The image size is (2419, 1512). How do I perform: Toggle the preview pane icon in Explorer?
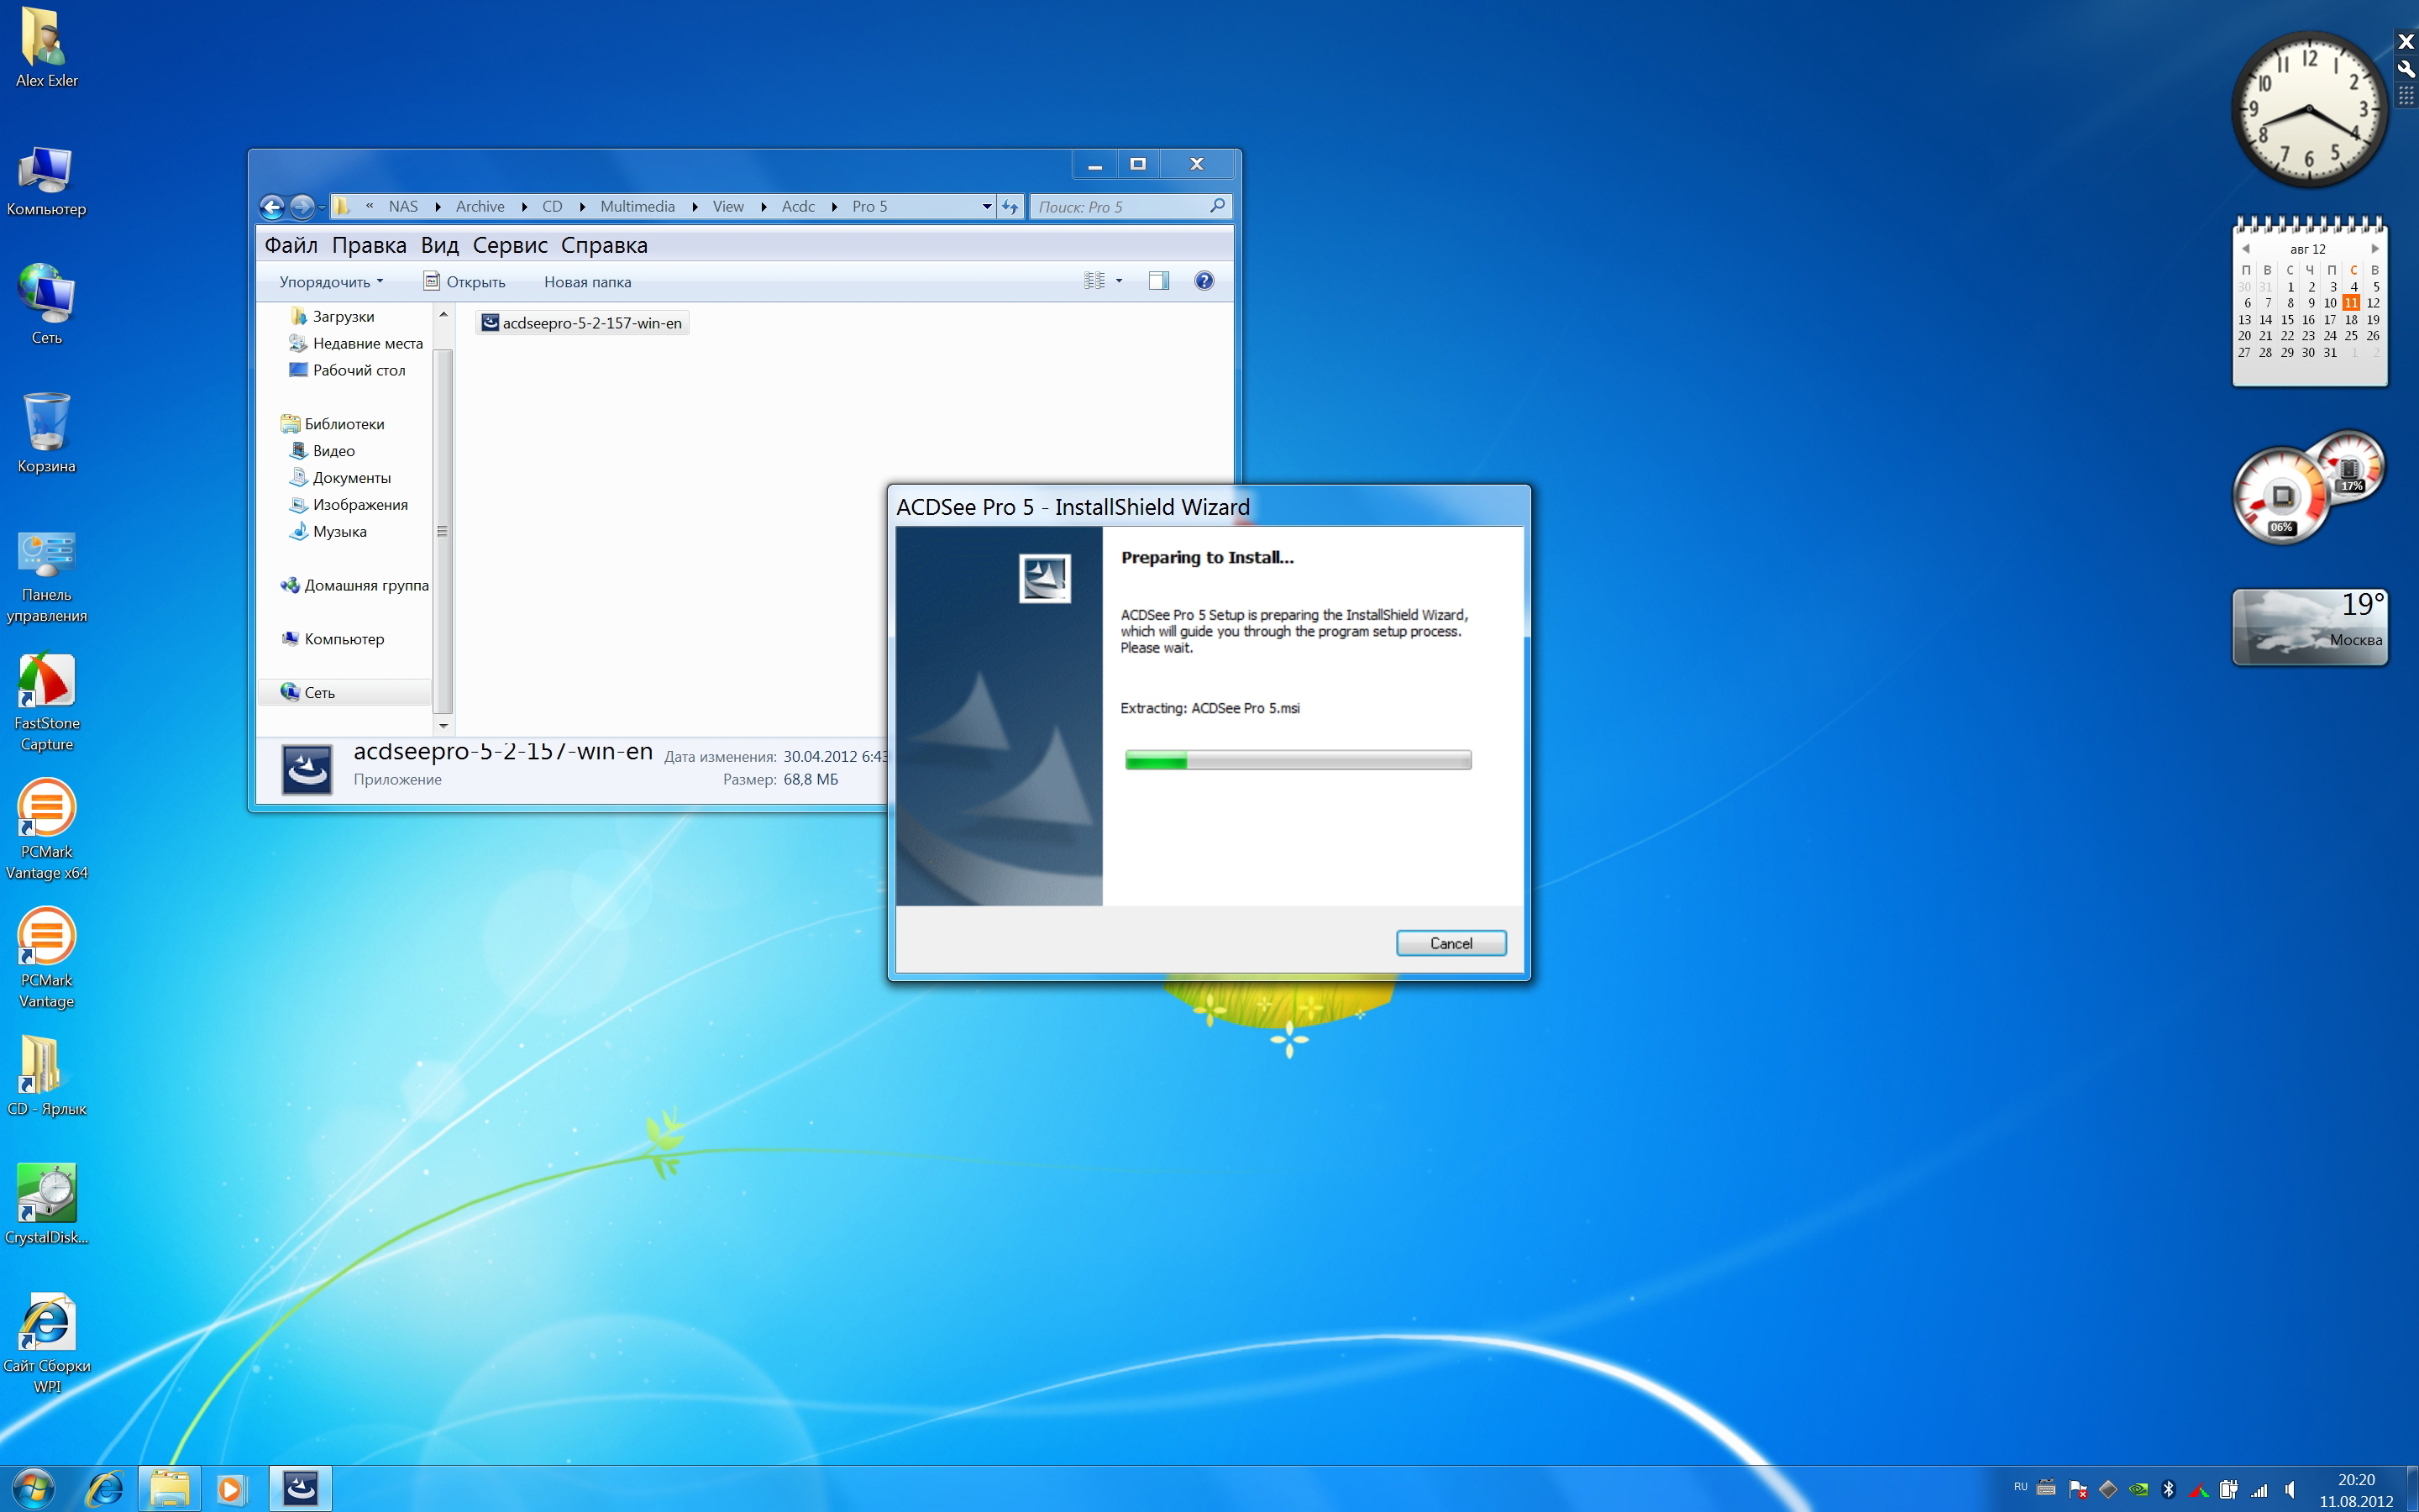[1158, 281]
